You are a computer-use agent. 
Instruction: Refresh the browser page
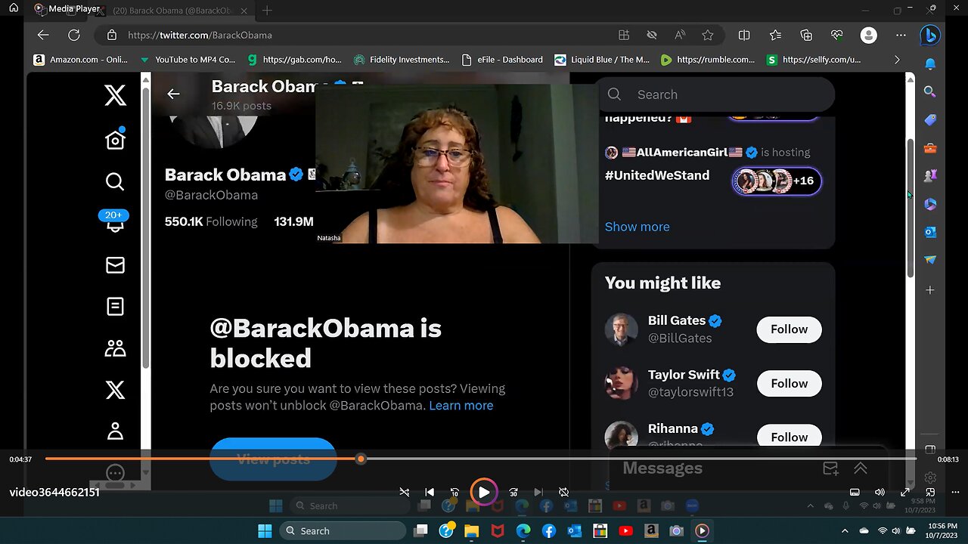click(x=73, y=35)
